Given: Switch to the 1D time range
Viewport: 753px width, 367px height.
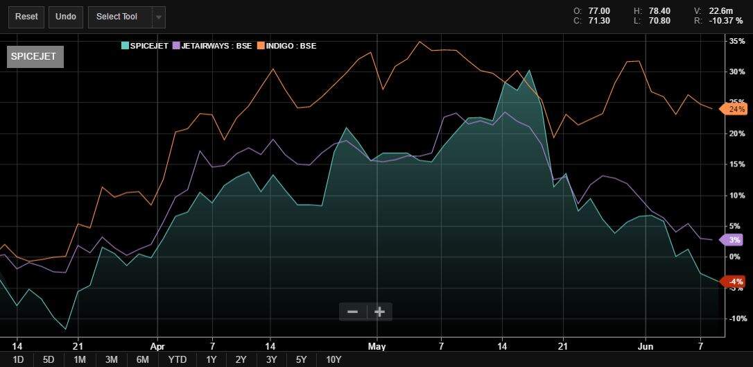Looking at the screenshot, I should [x=18, y=360].
